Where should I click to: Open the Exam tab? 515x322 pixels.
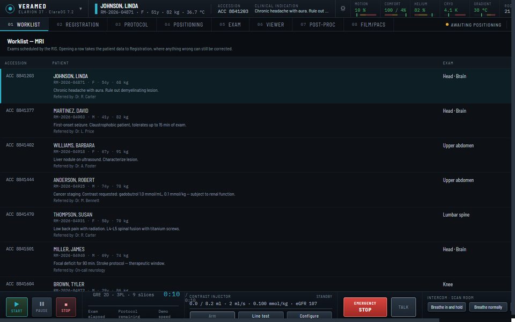pyautogui.click(x=230, y=25)
